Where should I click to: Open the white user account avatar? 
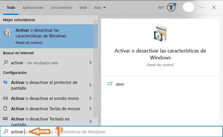189,7
